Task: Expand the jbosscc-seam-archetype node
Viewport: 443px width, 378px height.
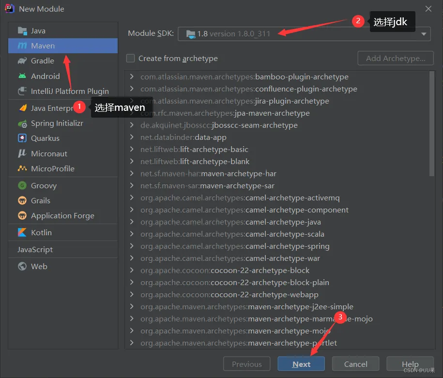Action: point(132,125)
